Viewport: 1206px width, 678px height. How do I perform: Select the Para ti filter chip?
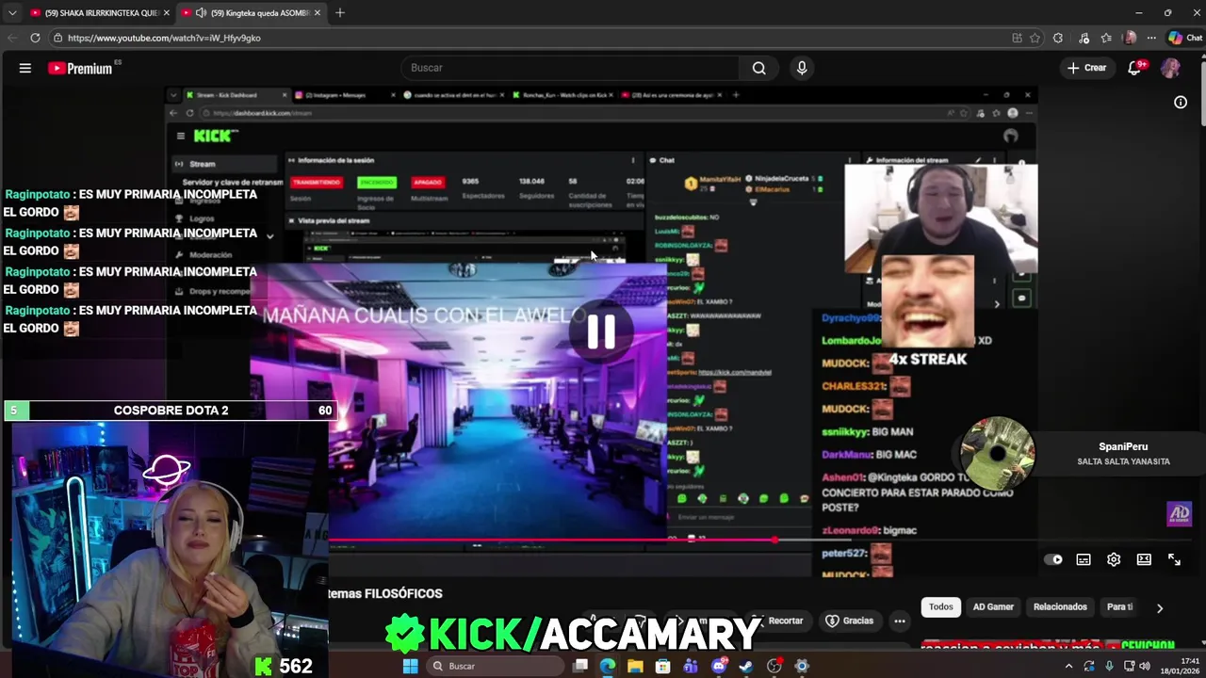pos(1119,606)
